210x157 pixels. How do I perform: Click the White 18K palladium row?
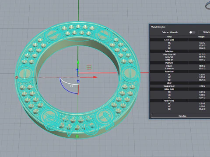pyautogui.click(x=180, y=60)
